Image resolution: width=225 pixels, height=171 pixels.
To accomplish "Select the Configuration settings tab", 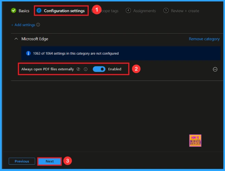I will point(61,11).
